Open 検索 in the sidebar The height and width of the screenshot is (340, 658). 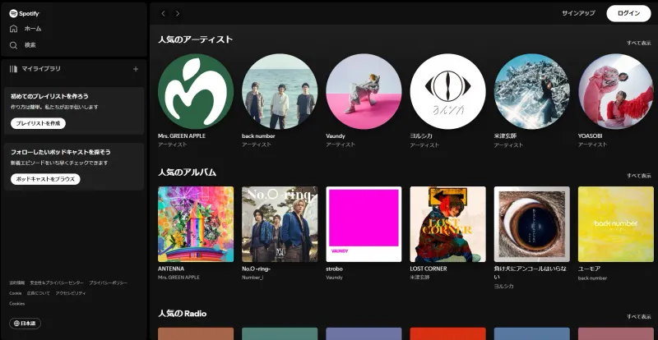[23, 45]
